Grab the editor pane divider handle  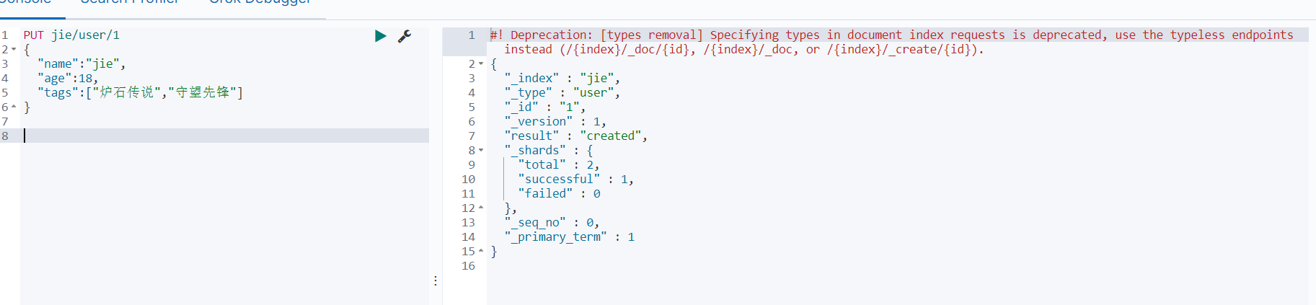(x=436, y=280)
